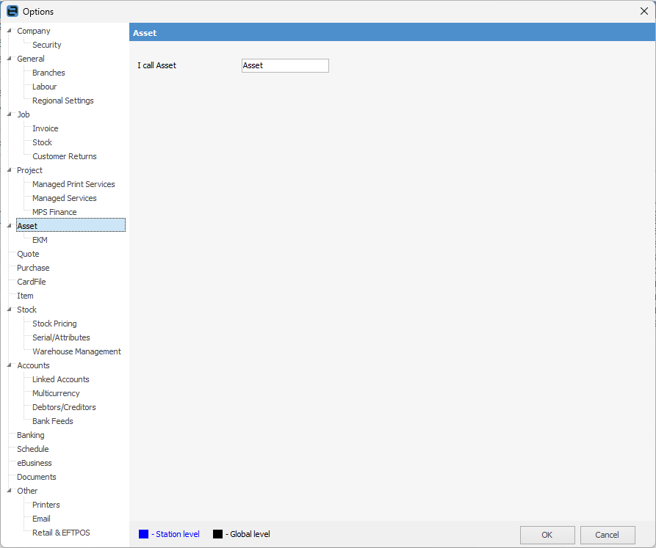The image size is (656, 548).
Task: Open Quote options
Action: pyautogui.click(x=28, y=254)
